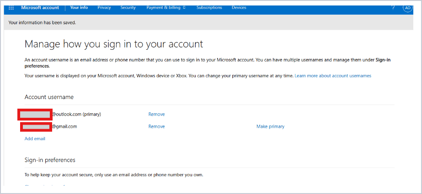This screenshot has height=194, width=422.
Task: Click the 'Manage how you sign in' title
Action: point(113,44)
